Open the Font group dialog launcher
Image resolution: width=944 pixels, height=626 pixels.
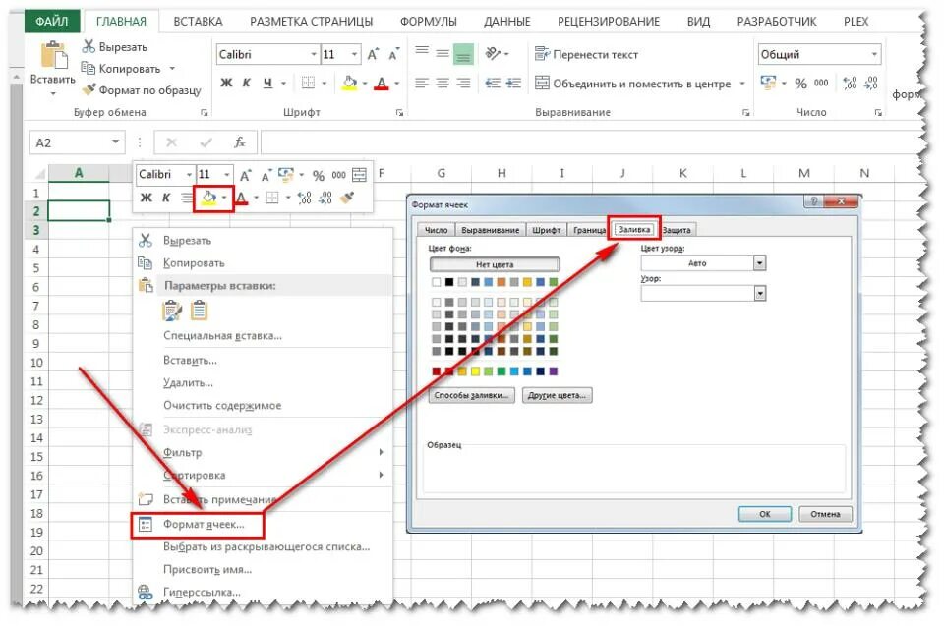399,113
